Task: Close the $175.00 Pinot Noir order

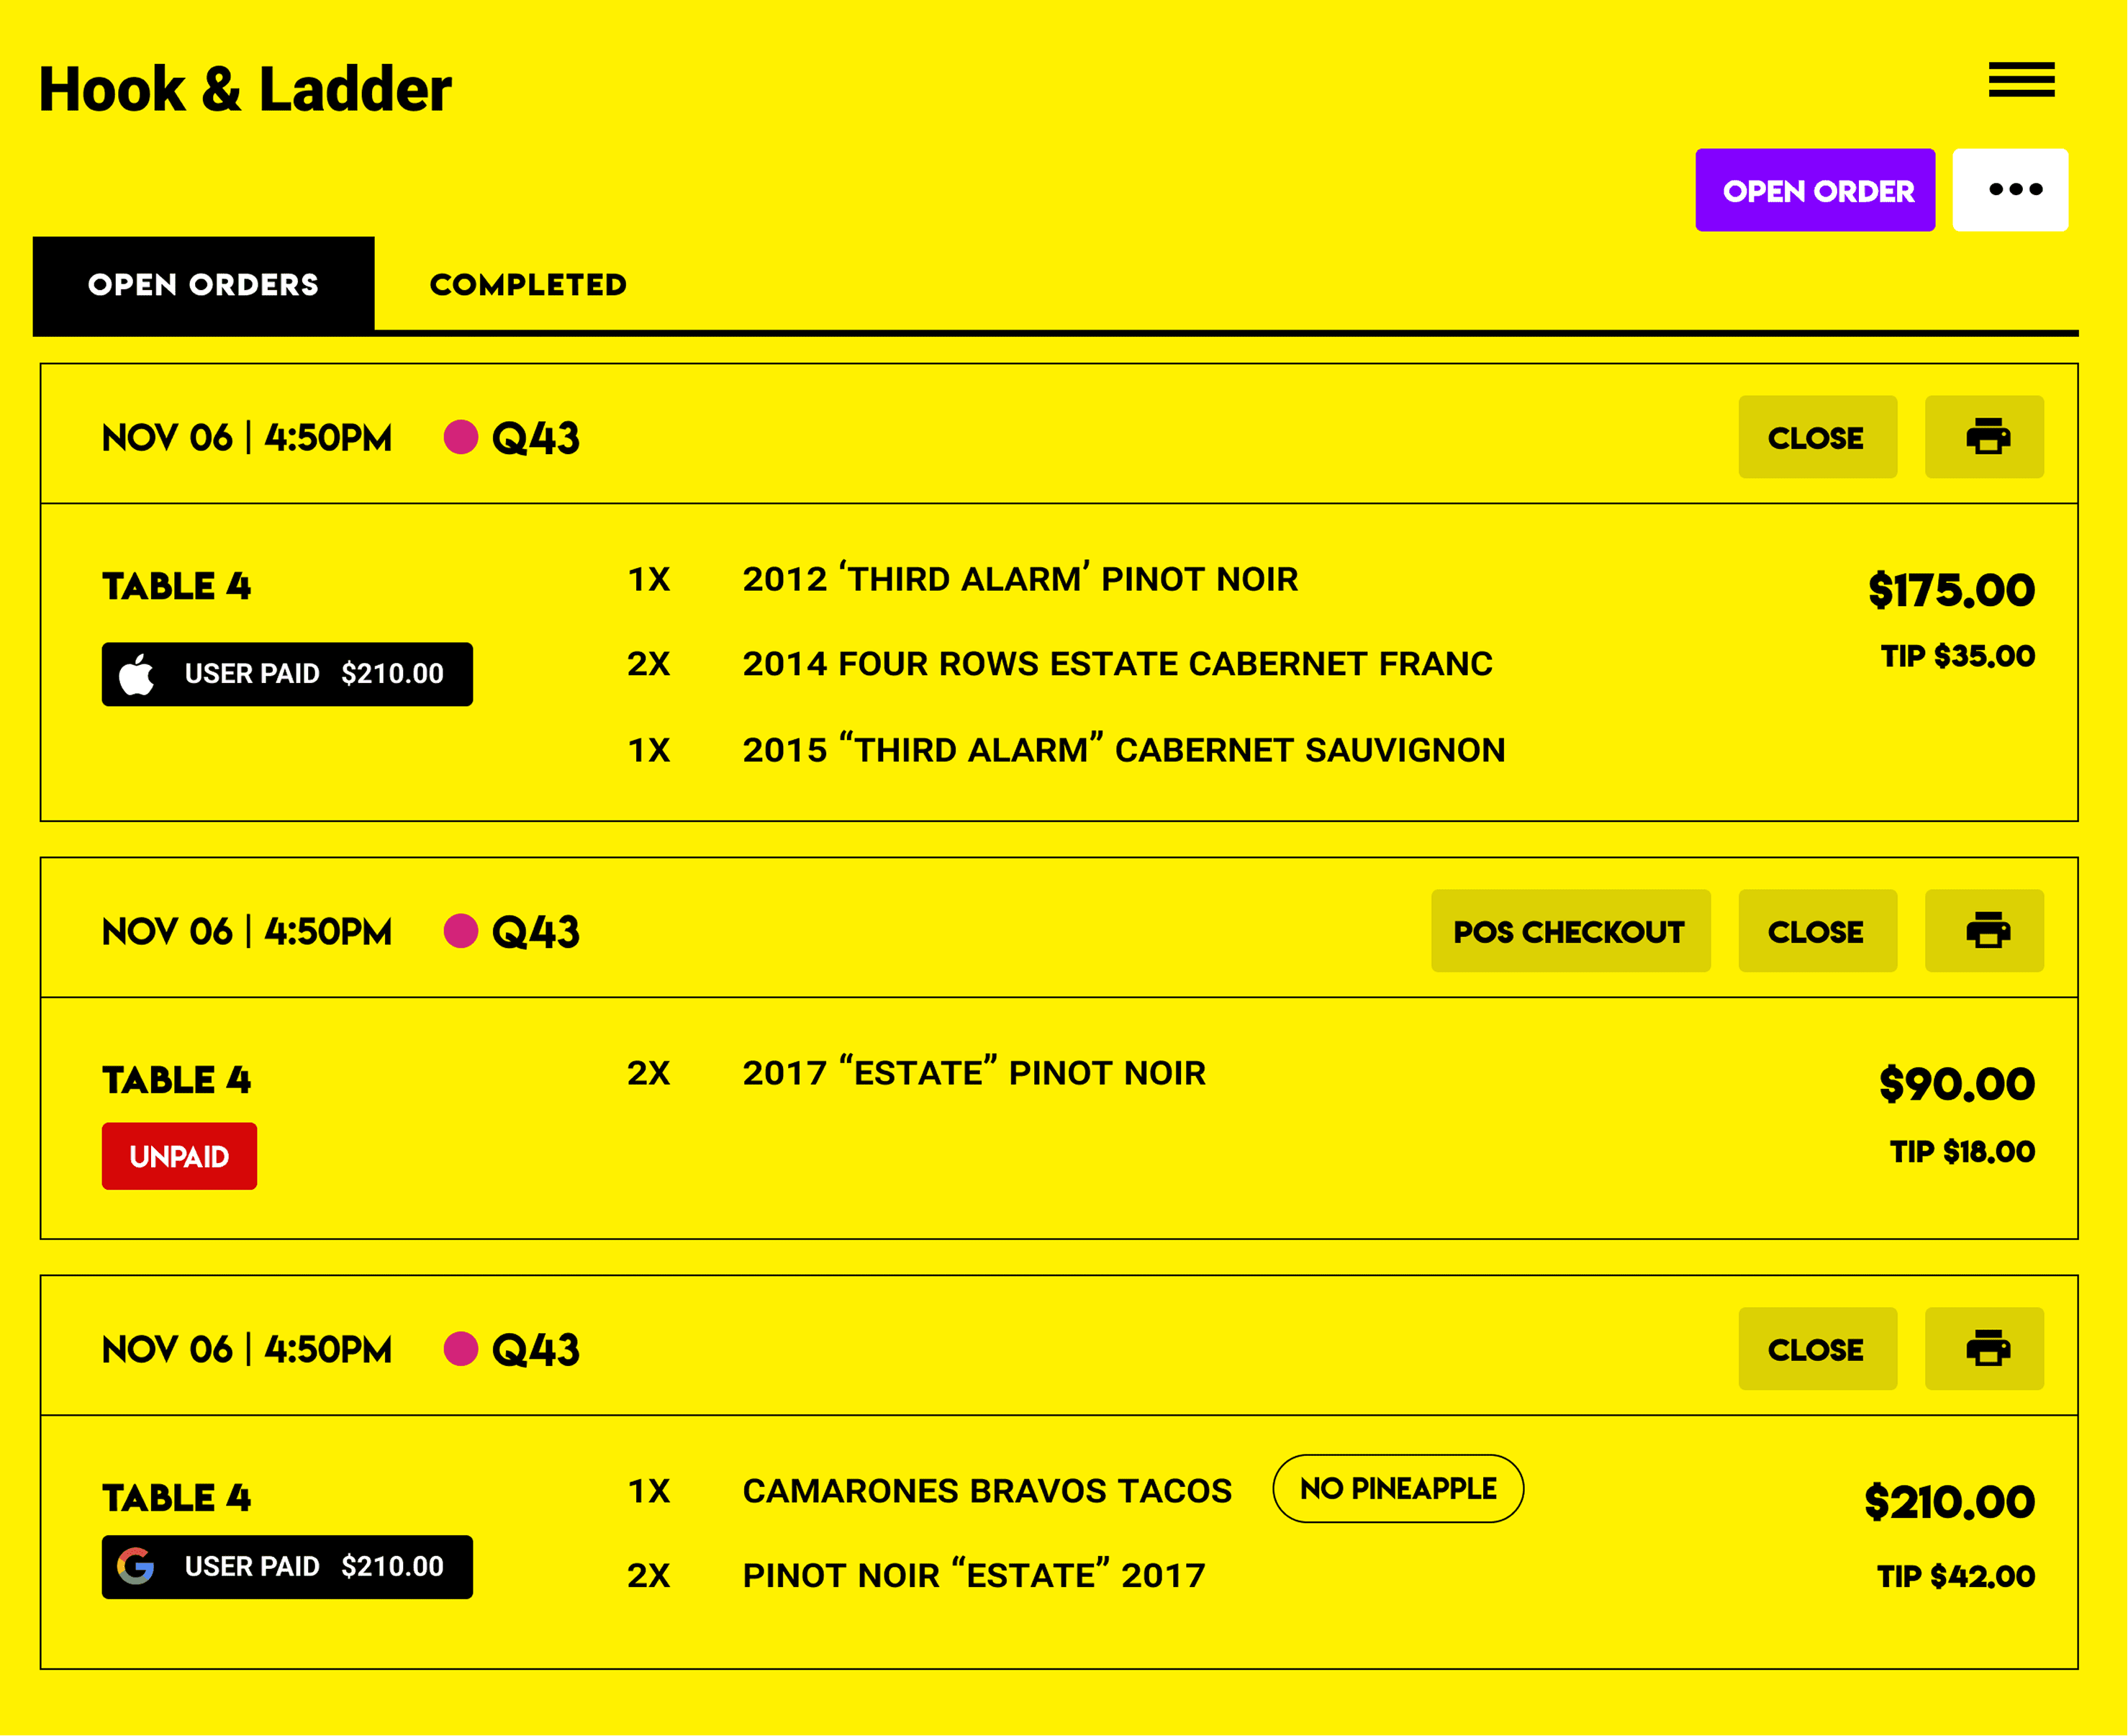Action: (x=1817, y=437)
